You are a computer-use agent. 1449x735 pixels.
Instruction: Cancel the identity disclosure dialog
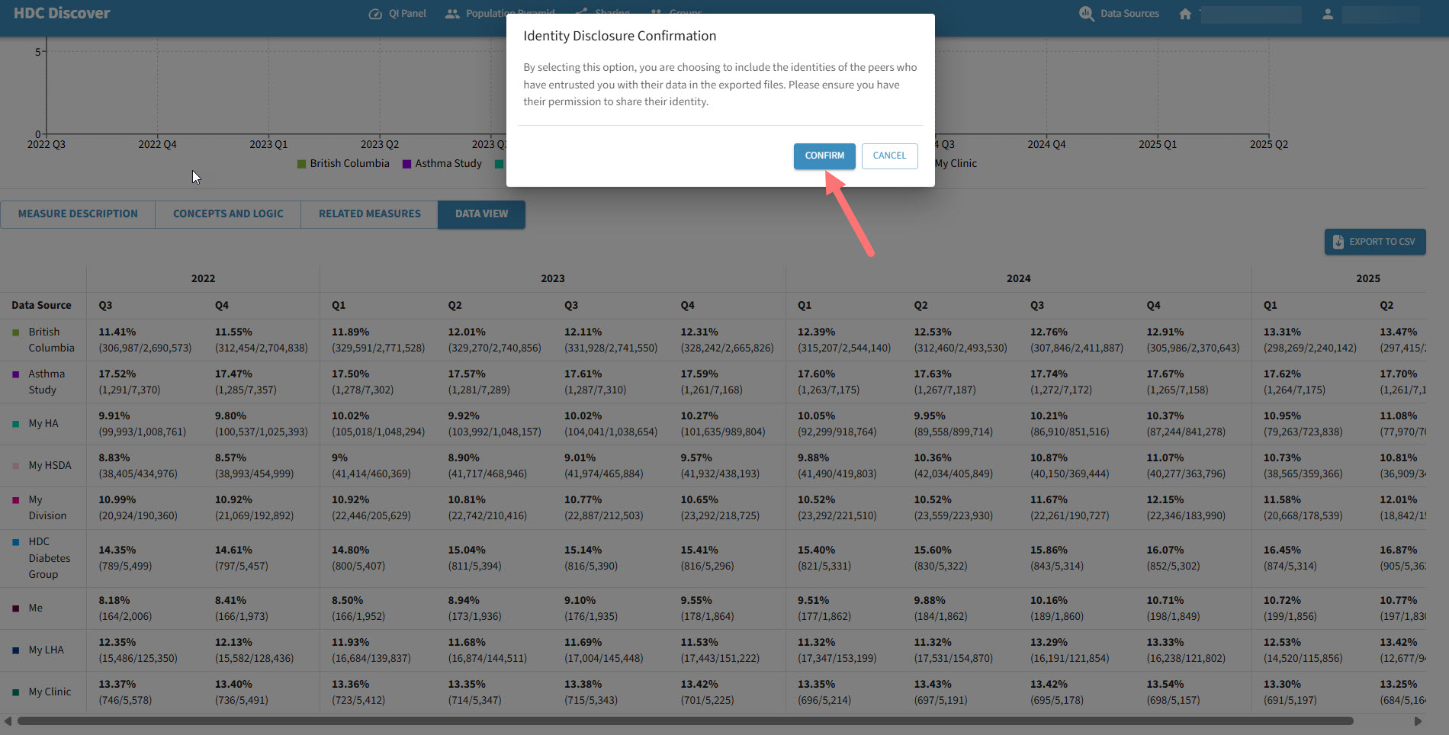pos(889,156)
